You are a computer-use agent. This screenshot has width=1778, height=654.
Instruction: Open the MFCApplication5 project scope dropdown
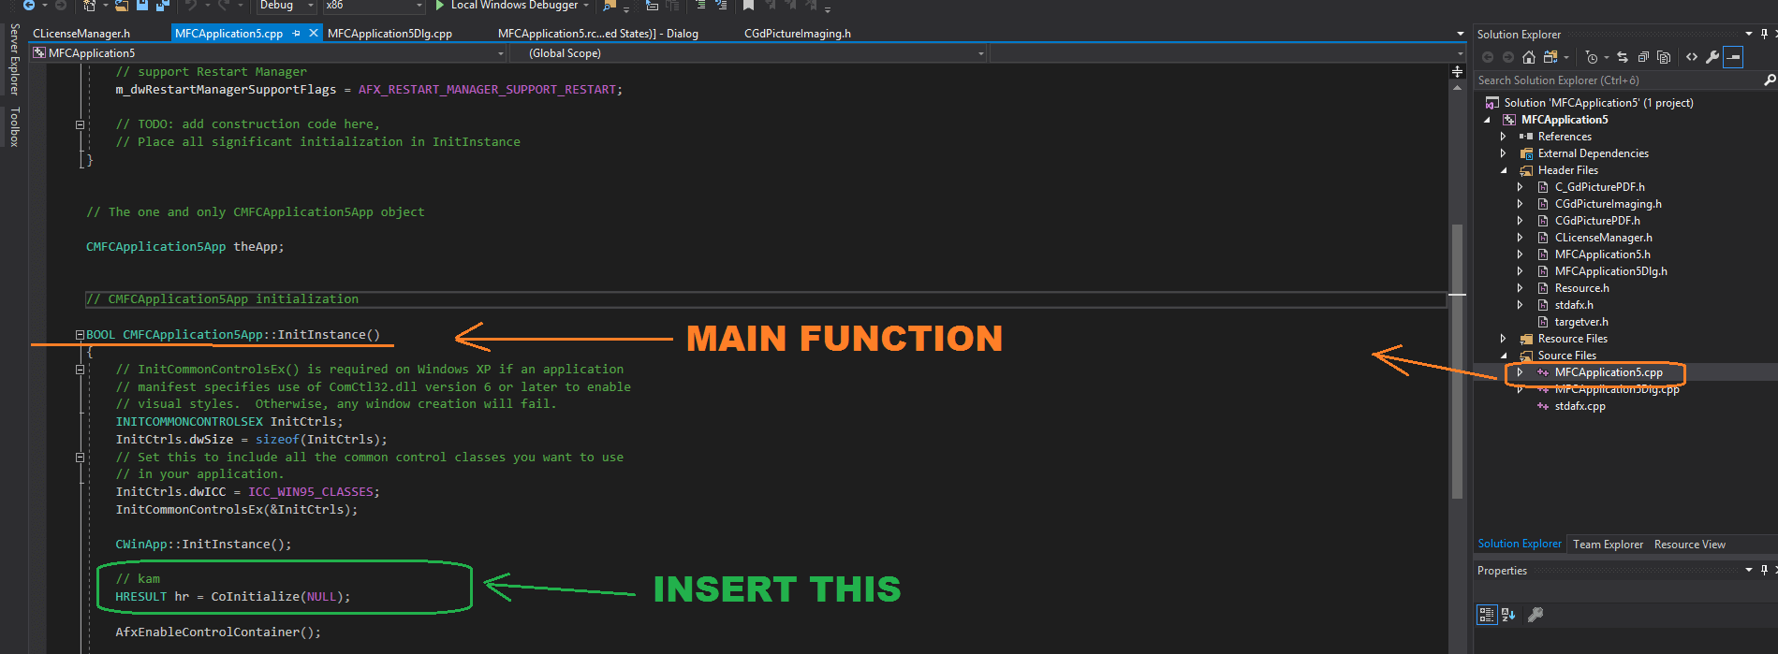tap(501, 53)
